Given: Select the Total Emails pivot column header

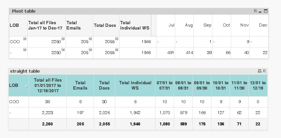Looking at the screenshot, I should [x=79, y=25].
